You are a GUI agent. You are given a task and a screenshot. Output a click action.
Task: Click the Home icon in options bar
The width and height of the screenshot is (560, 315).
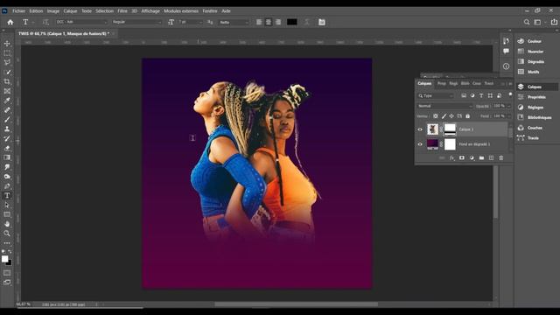point(10,22)
